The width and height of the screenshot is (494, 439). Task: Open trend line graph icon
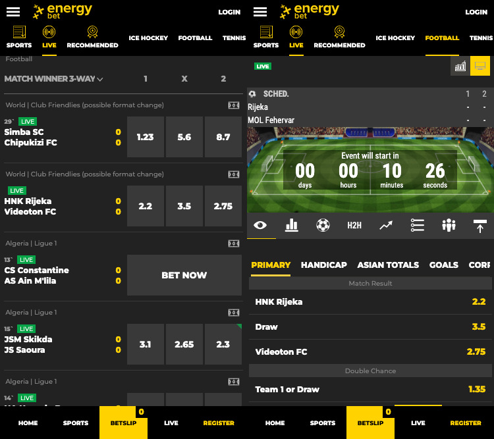click(x=386, y=225)
